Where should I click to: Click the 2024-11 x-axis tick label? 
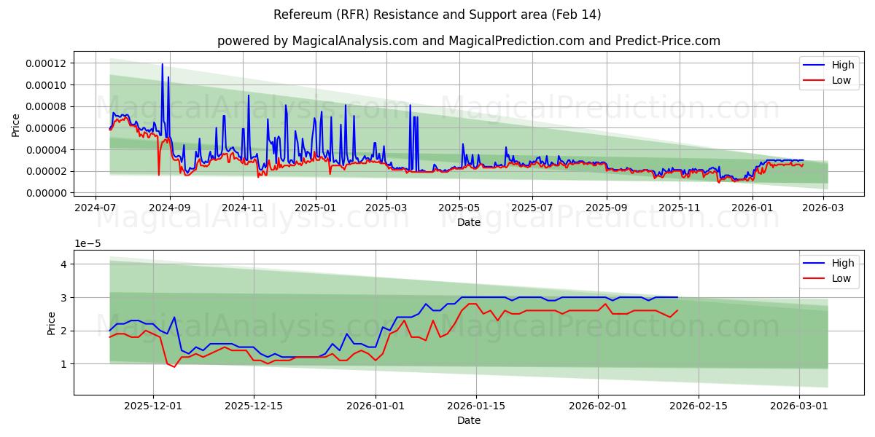tap(243, 208)
